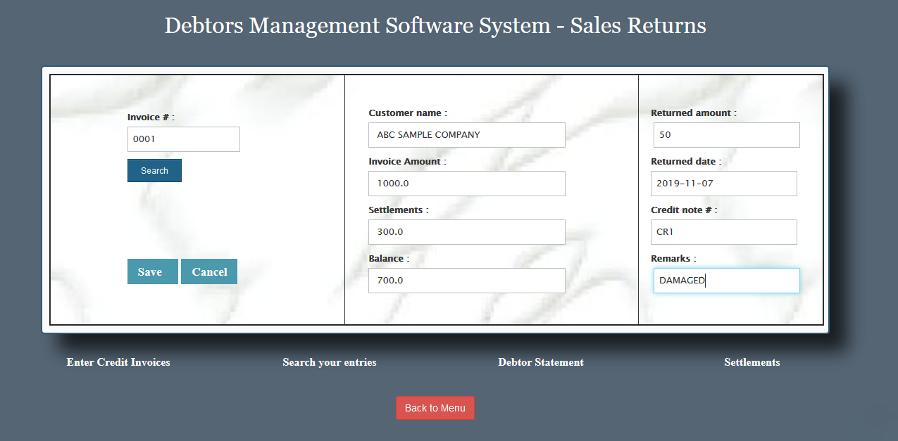
Task: Click the Remarks label
Action: point(673,259)
